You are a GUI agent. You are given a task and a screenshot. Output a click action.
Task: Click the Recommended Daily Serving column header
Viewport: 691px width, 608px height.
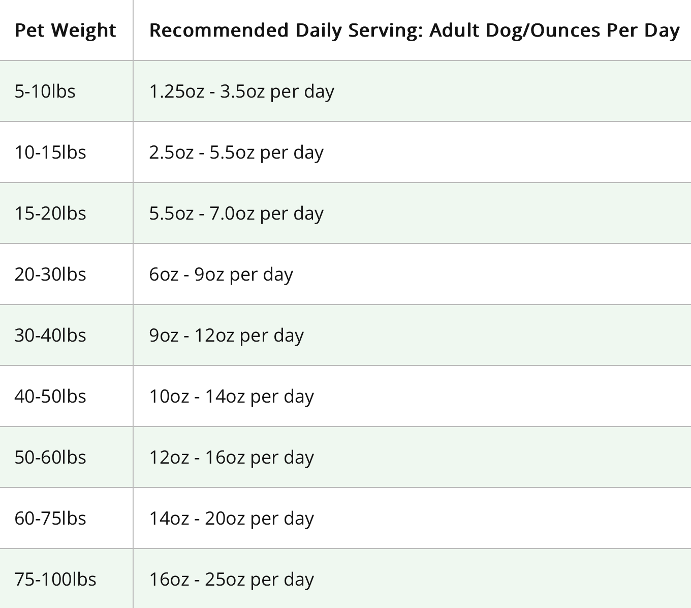point(414,31)
